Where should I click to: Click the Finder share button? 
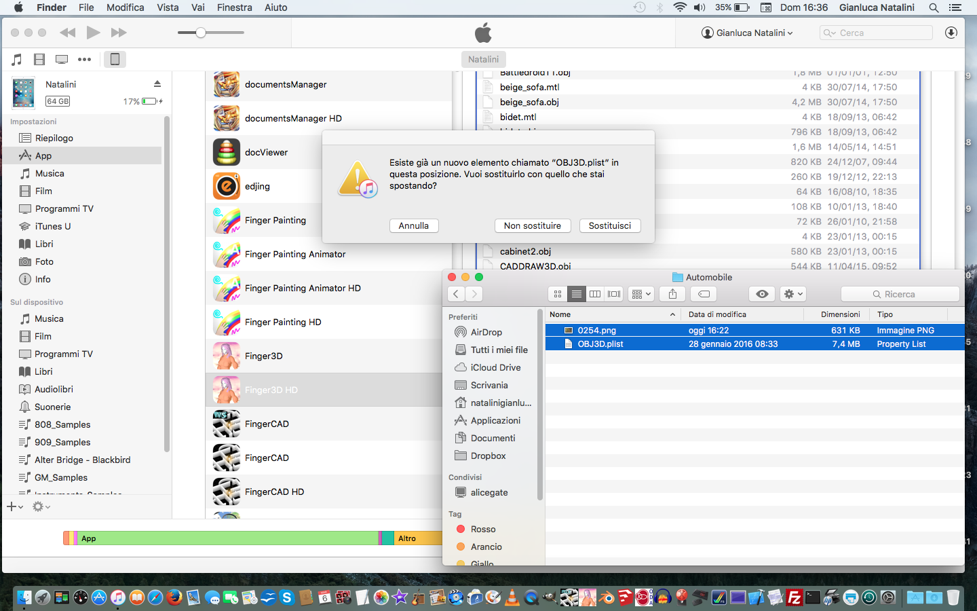click(x=672, y=294)
